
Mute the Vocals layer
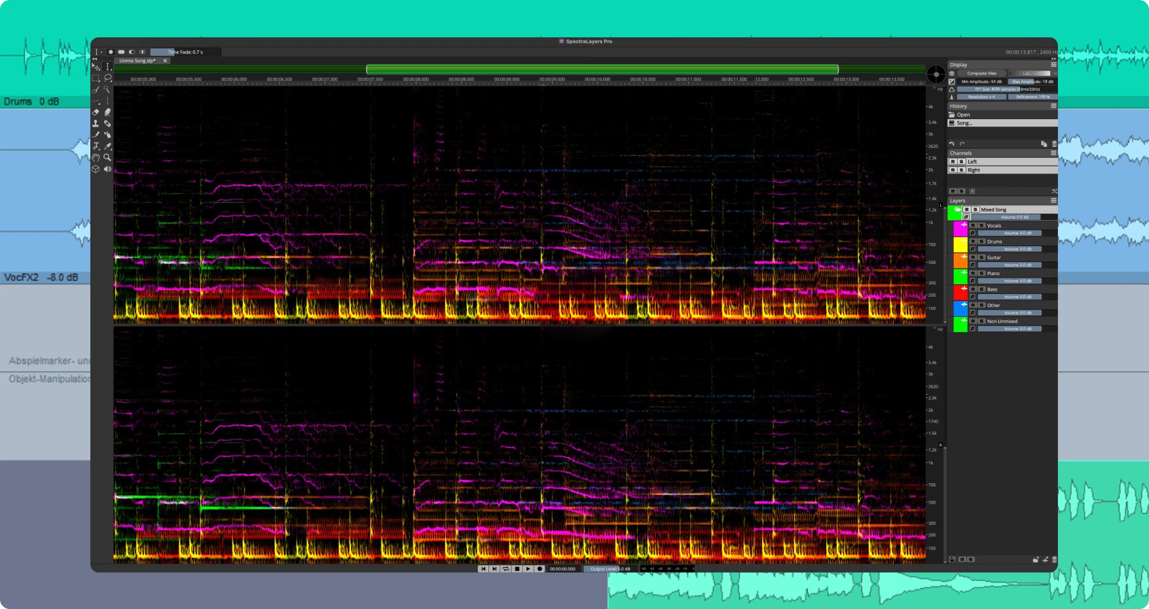click(973, 225)
